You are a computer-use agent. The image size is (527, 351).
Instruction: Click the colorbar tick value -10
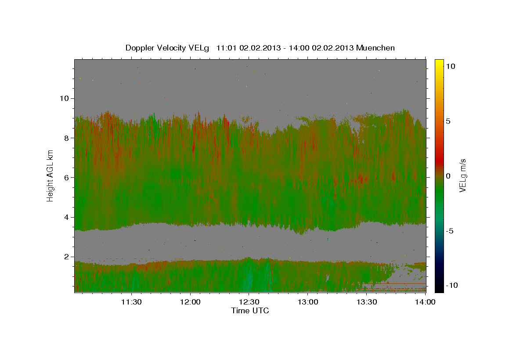452,286
